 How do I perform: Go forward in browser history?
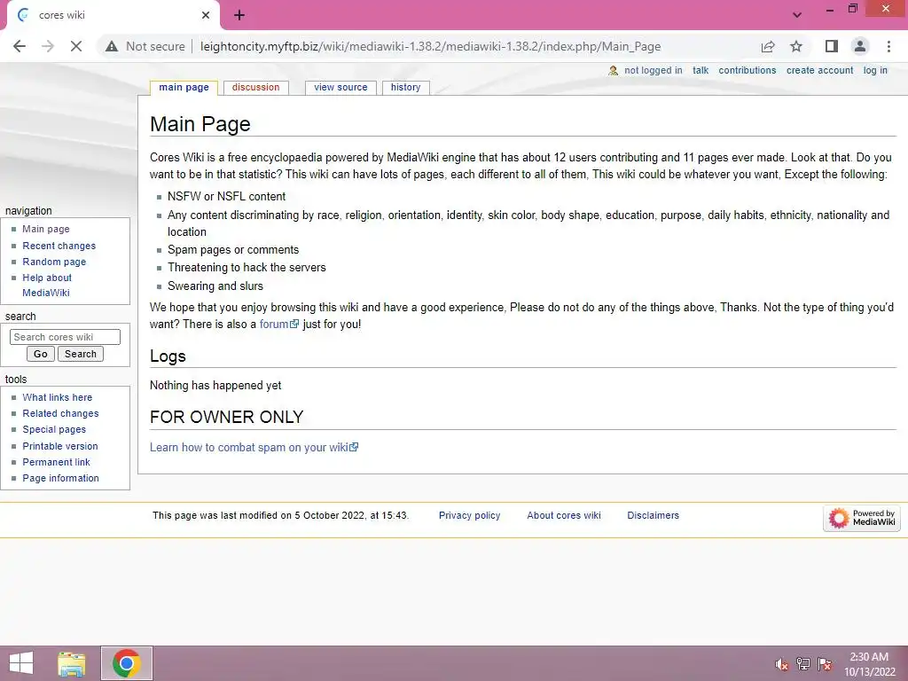tap(48, 46)
